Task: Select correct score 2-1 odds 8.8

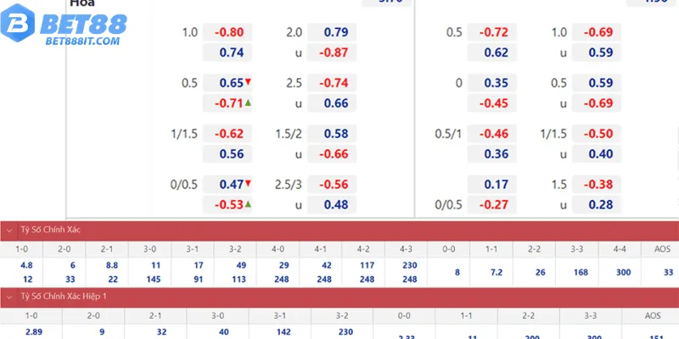Action: 112,265
